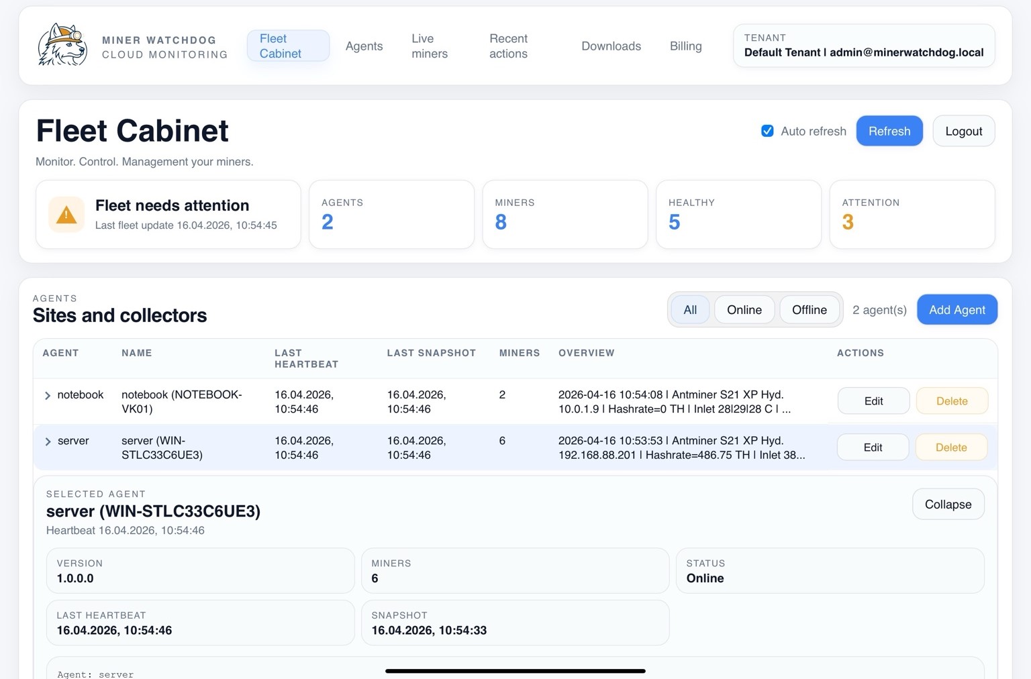Go to the Agents tab
Viewport: 1031px width, 679px height.
(364, 46)
